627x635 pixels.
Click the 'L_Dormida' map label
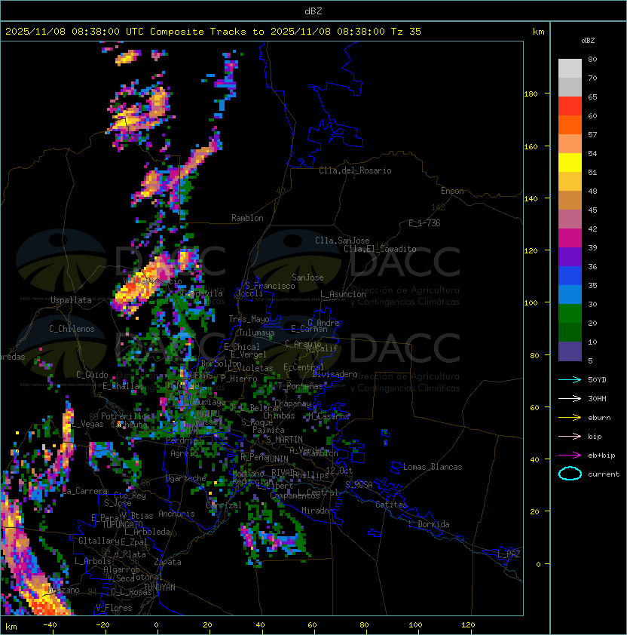(429, 524)
